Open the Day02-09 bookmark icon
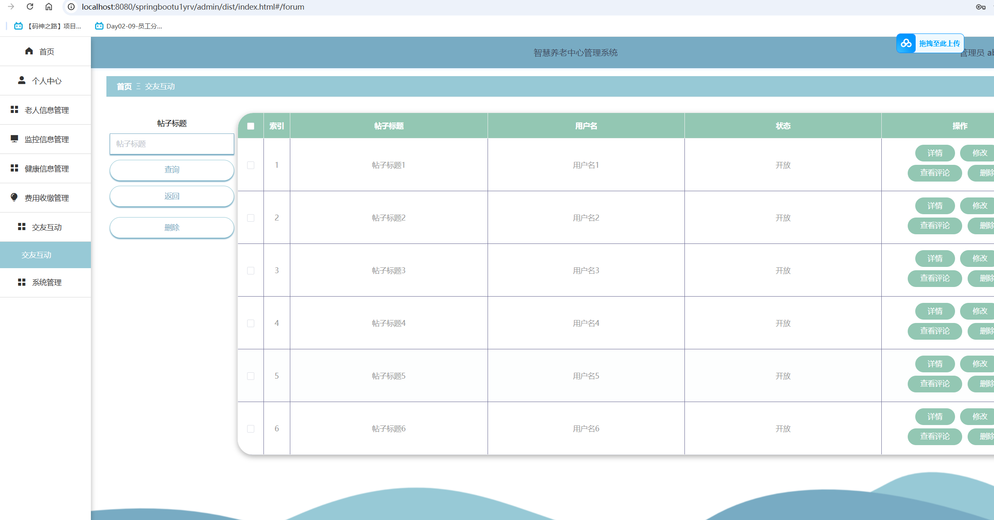The image size is (994, 520). pos(99,26)
